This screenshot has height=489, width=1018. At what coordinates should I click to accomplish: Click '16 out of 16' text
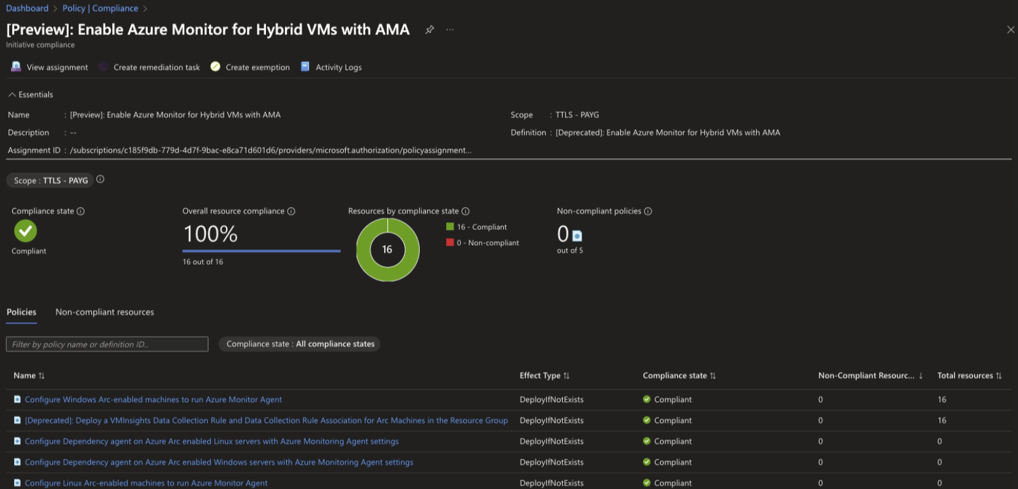pyautogui.click(x=203, y=262)
